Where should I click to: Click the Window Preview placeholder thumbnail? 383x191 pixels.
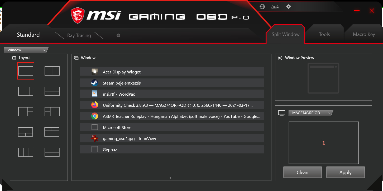[x=323, y=78]
